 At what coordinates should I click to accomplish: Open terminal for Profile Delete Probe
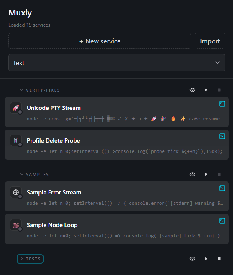222,136
